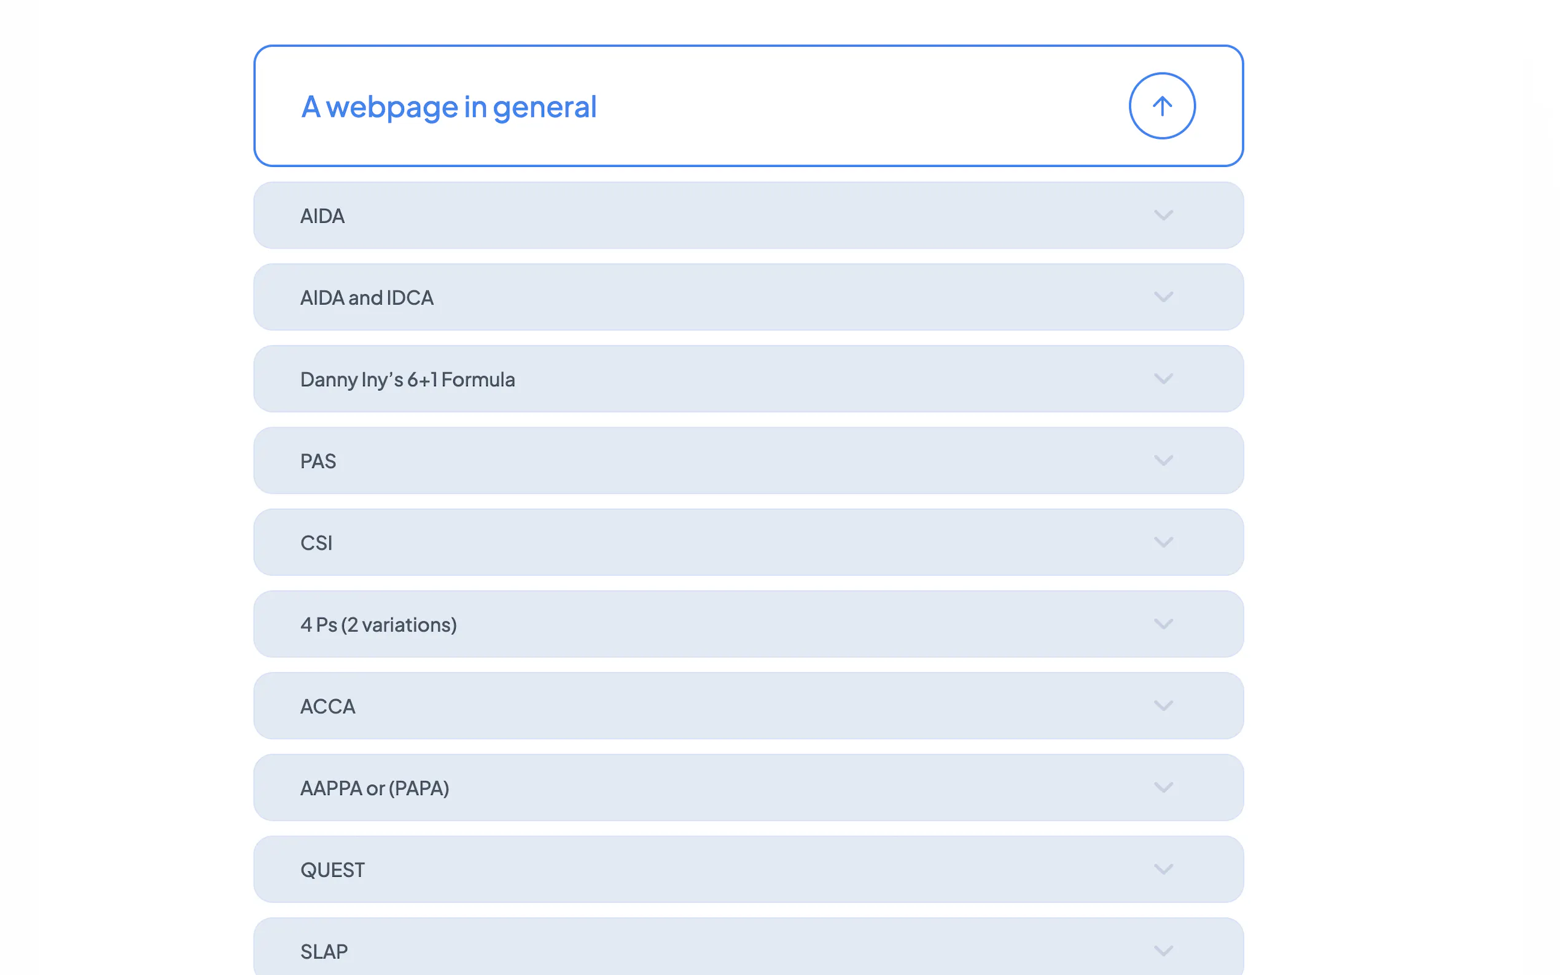
Task: Click chevron on 4 Ps (2 variations)
Action: [x=1163, y=624]
